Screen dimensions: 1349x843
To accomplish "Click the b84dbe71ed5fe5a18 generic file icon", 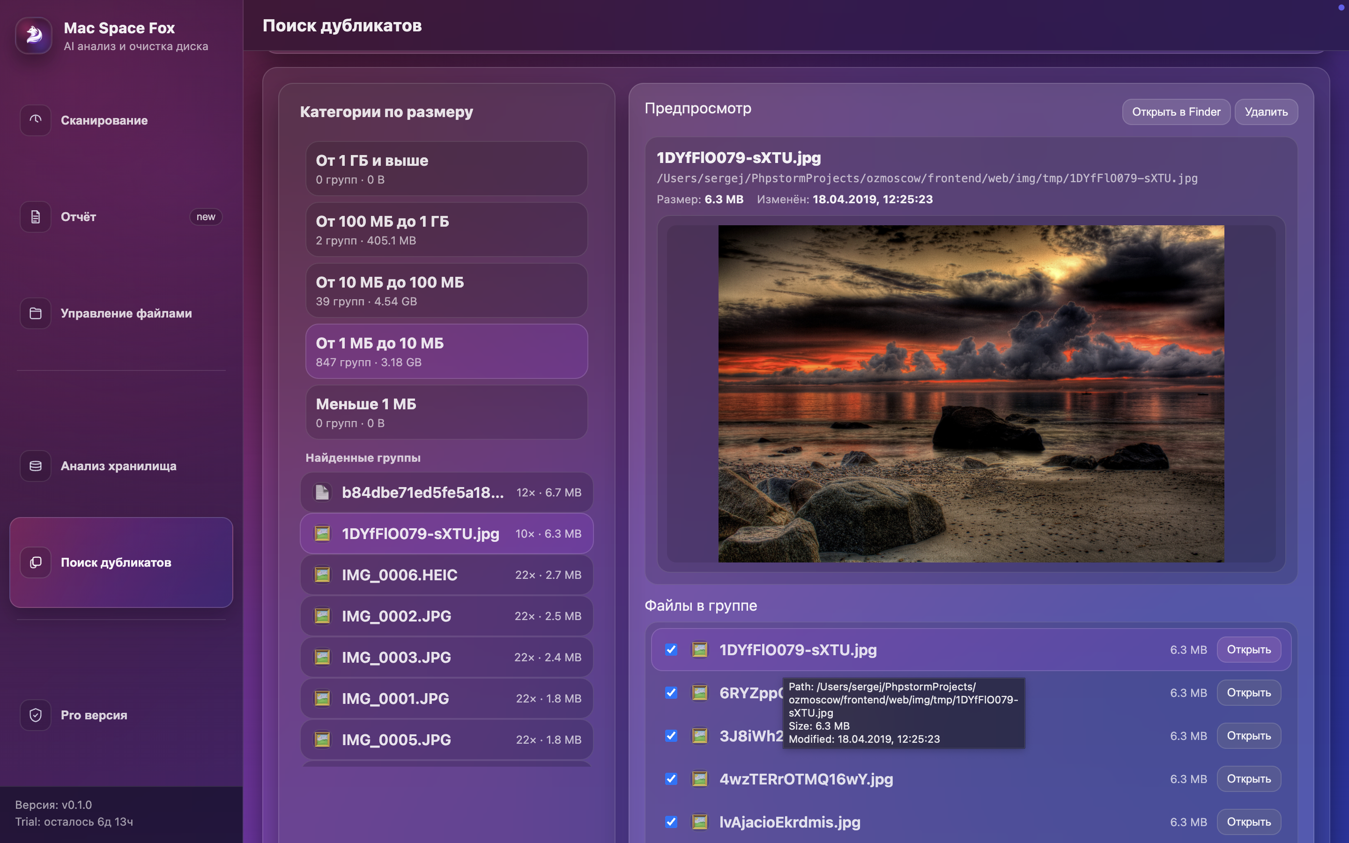I will click(x=322, y=492).
